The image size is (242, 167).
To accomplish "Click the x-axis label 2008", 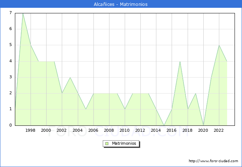I will click(x=109, y=130).
